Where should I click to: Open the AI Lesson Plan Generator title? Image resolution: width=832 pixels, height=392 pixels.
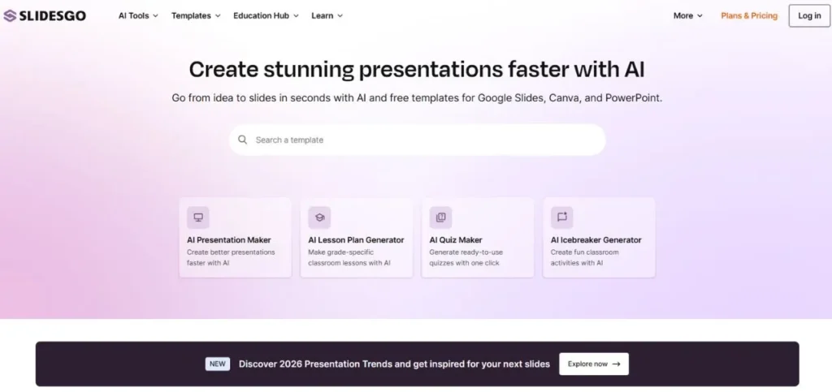pyautogui.click(x=356, y=240)
